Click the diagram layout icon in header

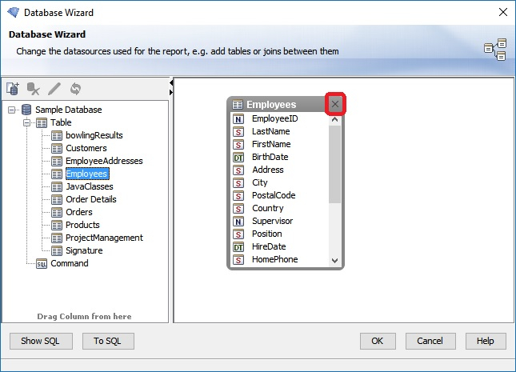coord(495,50)
